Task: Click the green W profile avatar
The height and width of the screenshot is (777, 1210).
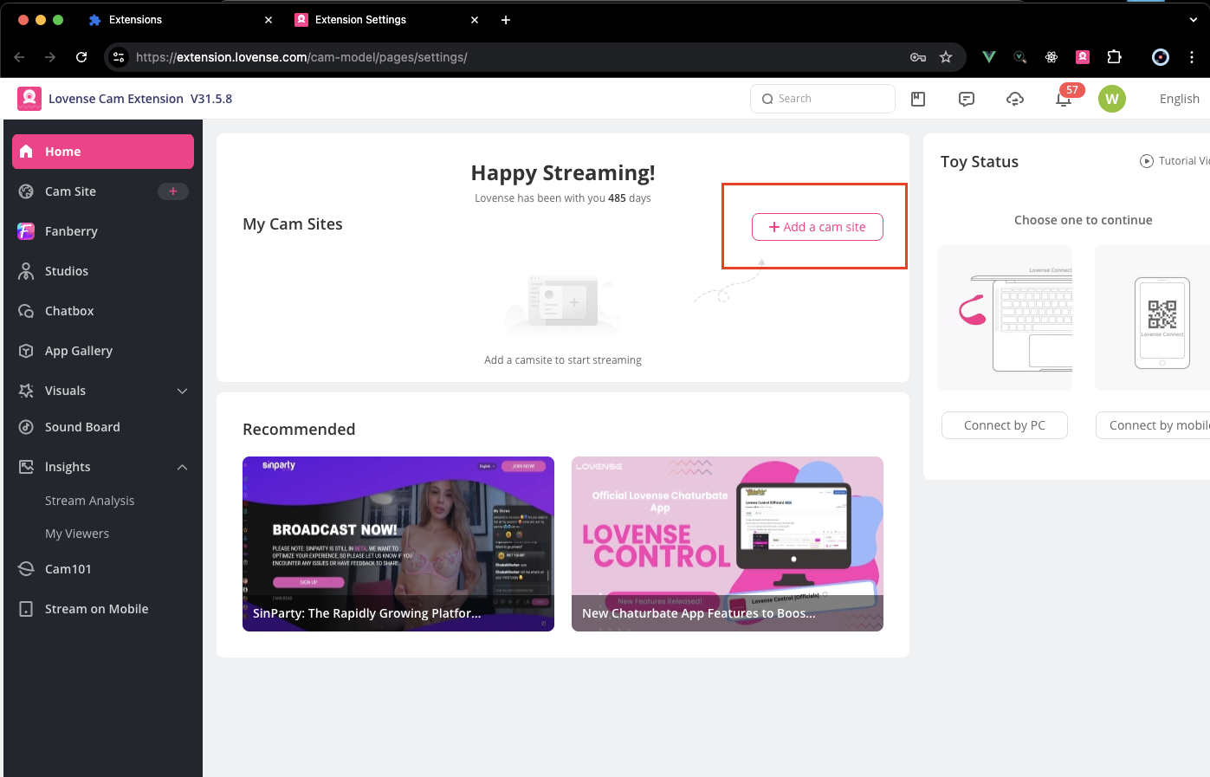Action: 1111,99
